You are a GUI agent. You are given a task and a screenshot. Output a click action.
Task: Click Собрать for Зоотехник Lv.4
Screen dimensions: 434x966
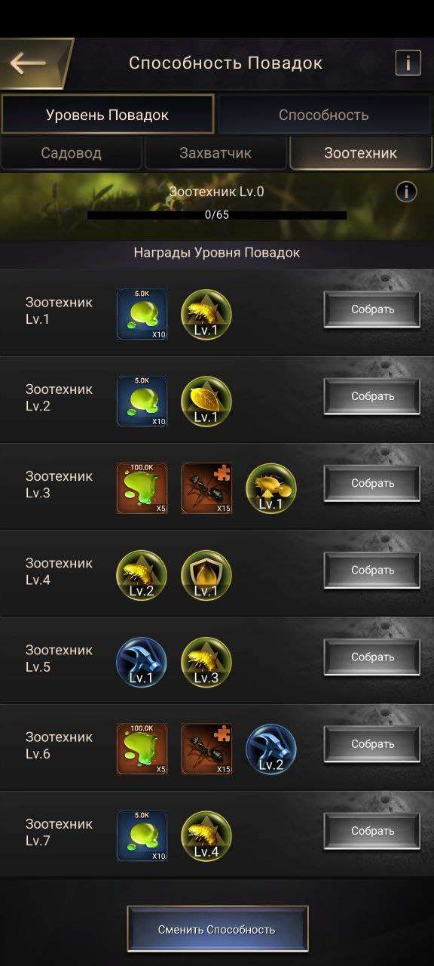point(372,570)
